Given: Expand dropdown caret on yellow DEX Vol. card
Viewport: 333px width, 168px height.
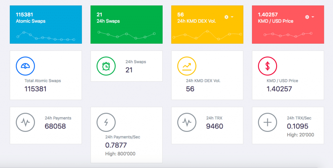Looking at the screenshot, I should (x=232, y=17).
